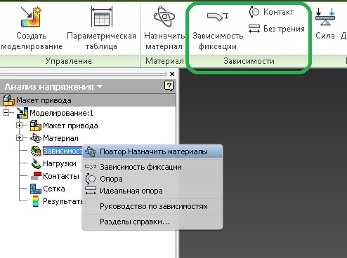The image size is (347, 258).
Task: Click the root Макет привода assembly icon
Action: [9, 100]
